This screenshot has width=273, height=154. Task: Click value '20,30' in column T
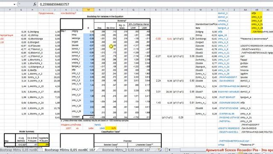[x=169, y=92]
